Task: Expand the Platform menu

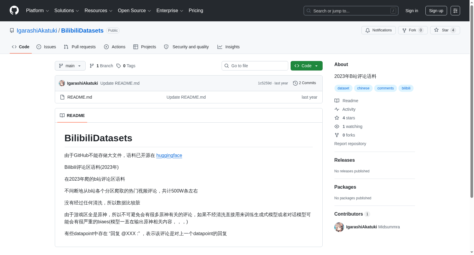Action: pos(37,11)
